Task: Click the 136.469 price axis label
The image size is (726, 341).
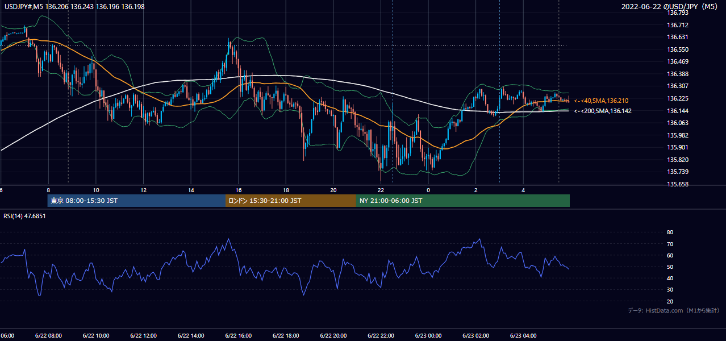Action: pyautogui.click(x=678, y=61)
